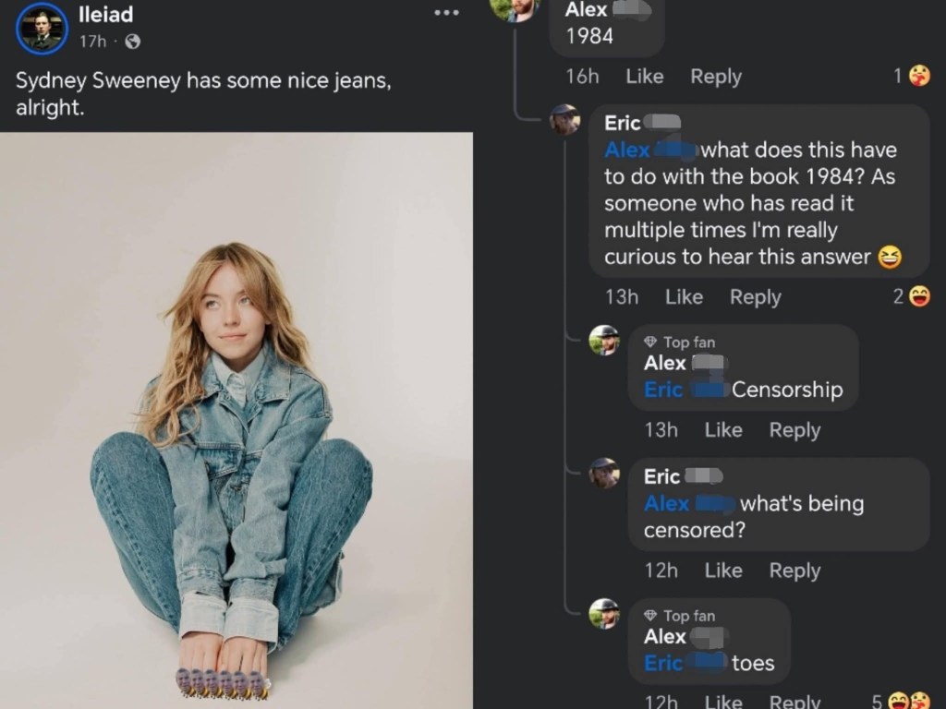Reply to the Censorship comment

(794, 430)
